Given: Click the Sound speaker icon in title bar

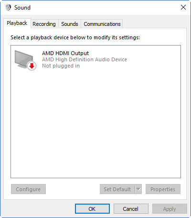Looking at the screenshot, I should click(8, 7).
